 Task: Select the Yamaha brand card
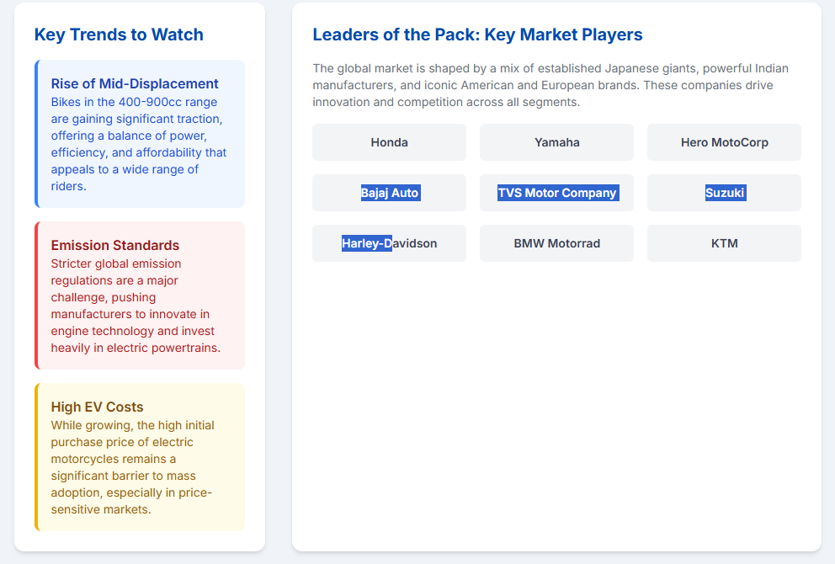click(556, 142)
